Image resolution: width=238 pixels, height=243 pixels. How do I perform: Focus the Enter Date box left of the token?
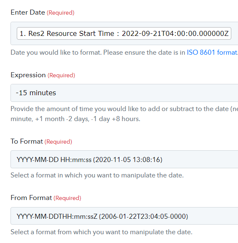pos(14,33)
